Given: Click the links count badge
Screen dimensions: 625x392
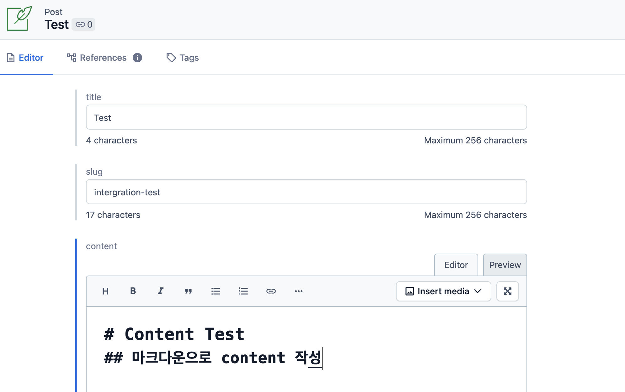Looking at the screenshot, I should pyautogui.click(x=83, y=24).
